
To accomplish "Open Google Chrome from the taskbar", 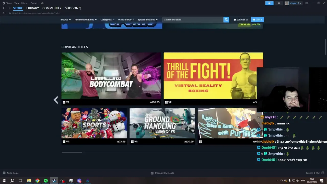I will 38,181.
